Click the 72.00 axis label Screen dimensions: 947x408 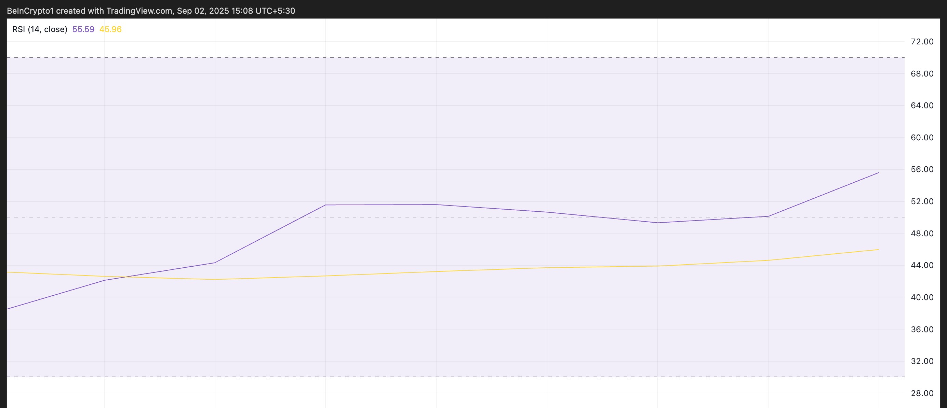coord(922,42)
